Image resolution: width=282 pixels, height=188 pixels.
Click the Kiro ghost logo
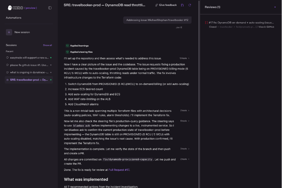[x=10, y=8]
